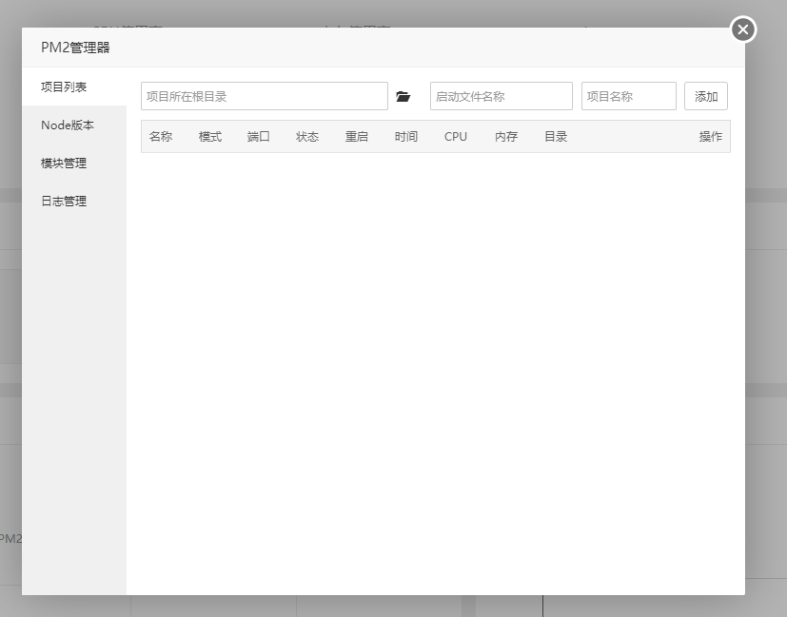Image resolution: width=787 pixels, height=617 pixels.
Task: Click the 名称 column header
Action: click(x=161, y=136)
